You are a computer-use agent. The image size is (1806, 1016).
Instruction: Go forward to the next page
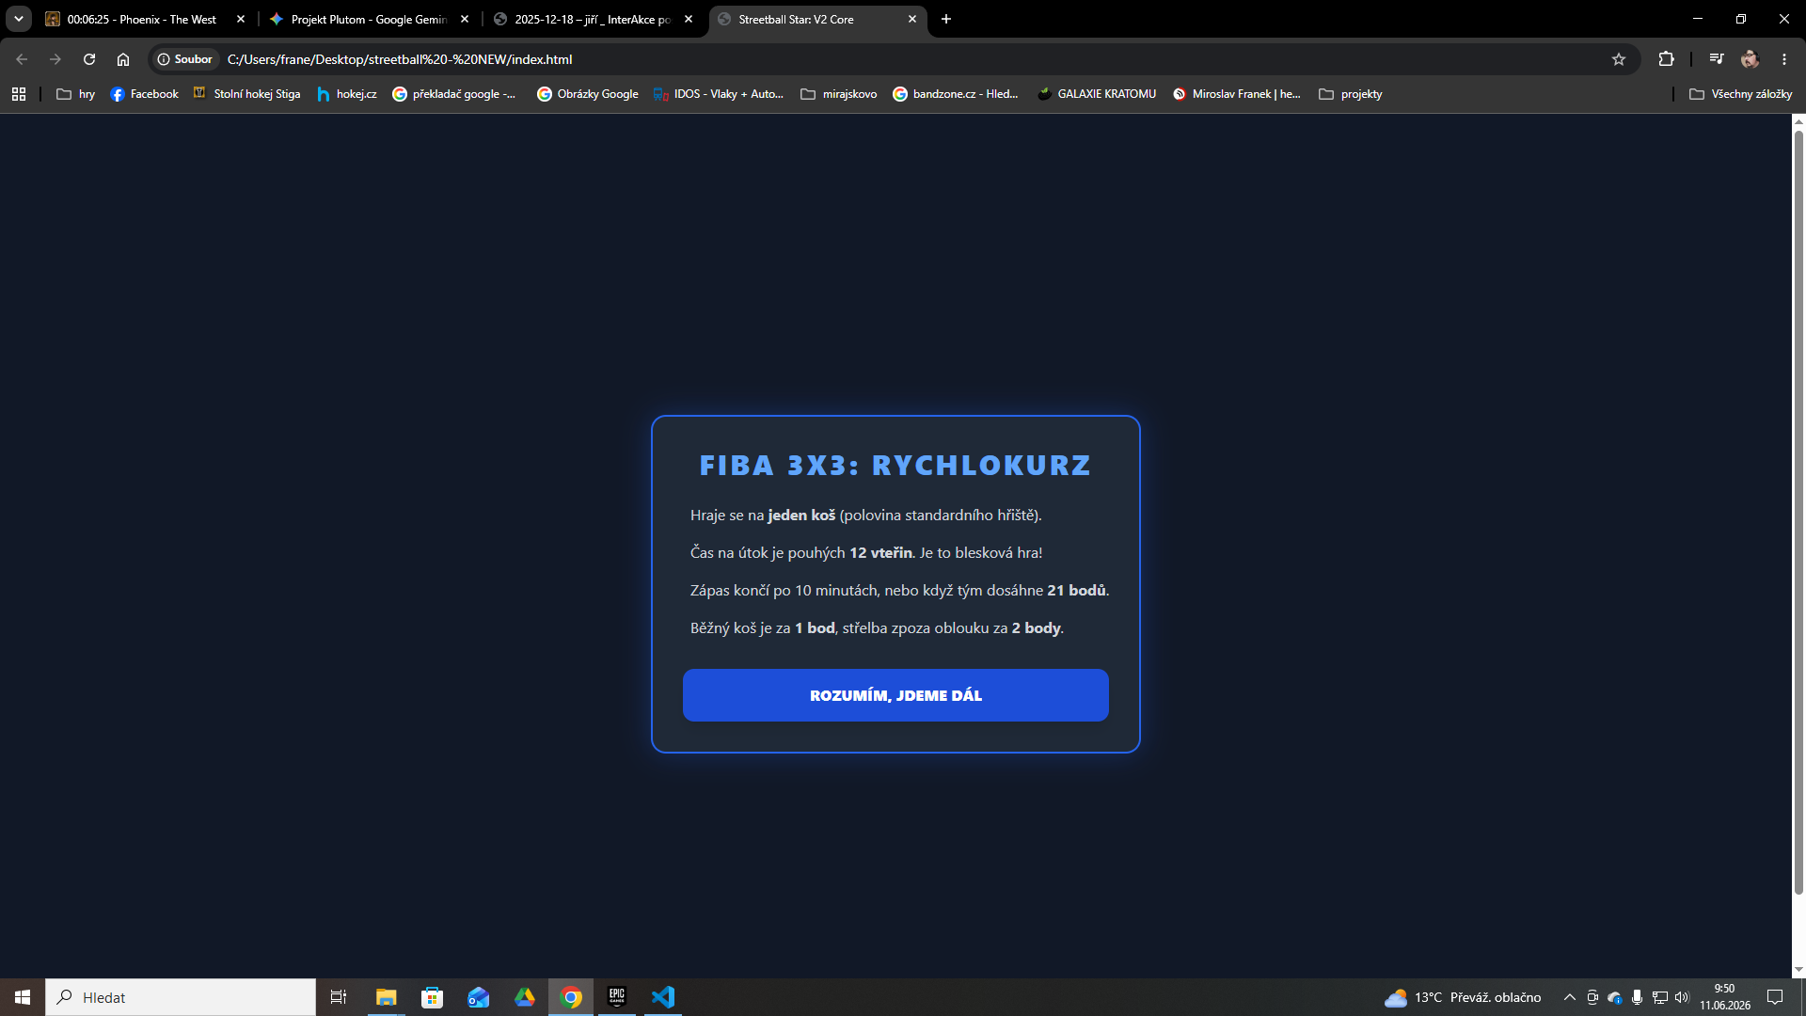tap(55, 59)
